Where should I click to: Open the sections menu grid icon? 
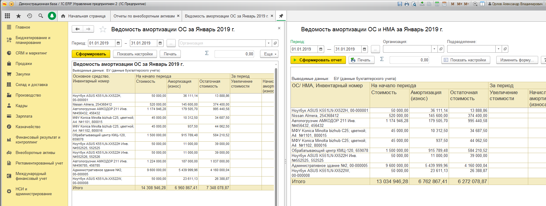[x=8, y=16]
